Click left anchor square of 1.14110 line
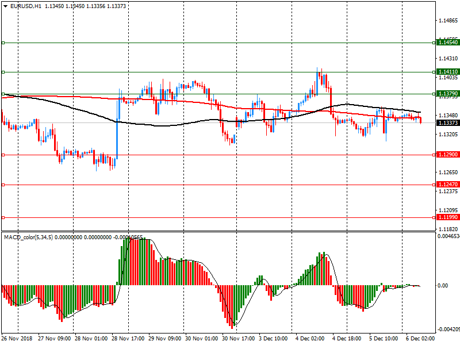Screen dimensions: 460x345 pos(3,72)
